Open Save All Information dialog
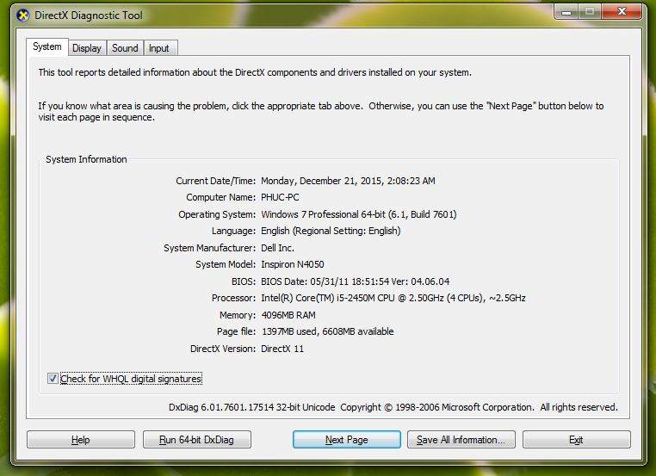656x476 pixels. point(461,440)
